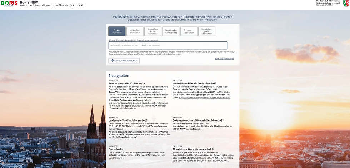Viewport: 350px width, 168px height.
Task: Open the Bodenwertübersichten tab
Action: coord(189,31)
